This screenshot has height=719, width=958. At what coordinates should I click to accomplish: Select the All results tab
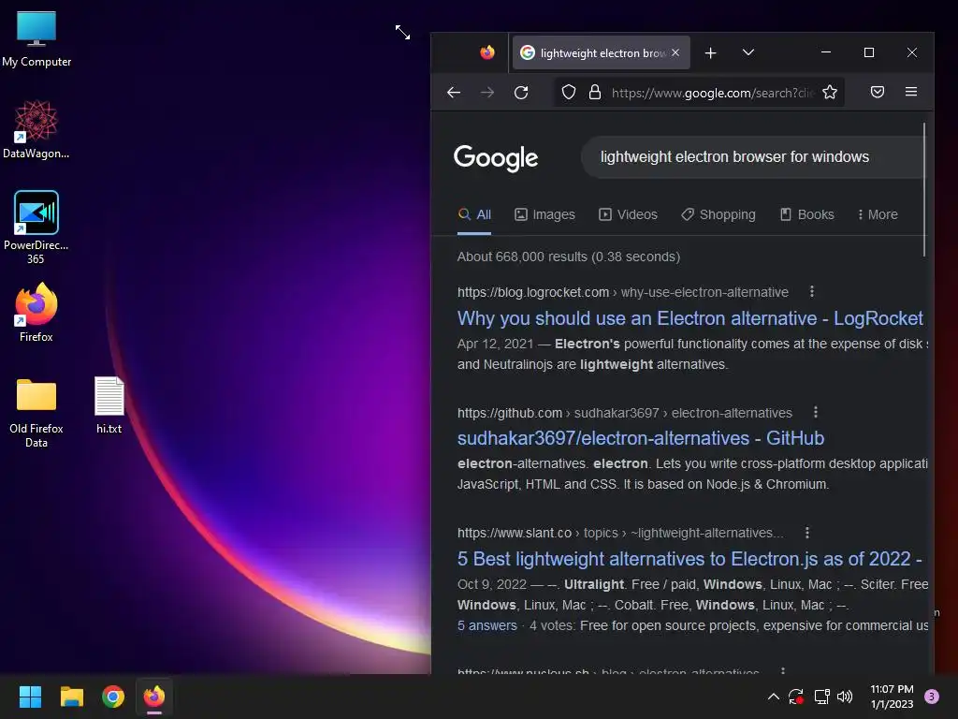[x=474, y=214]
